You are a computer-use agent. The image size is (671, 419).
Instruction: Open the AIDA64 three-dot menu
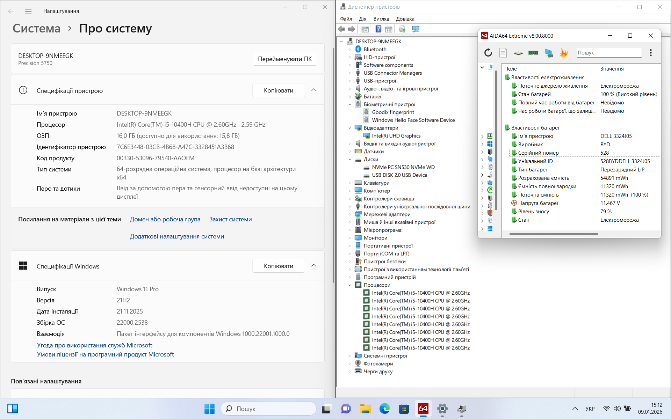[x=650, y=53]
